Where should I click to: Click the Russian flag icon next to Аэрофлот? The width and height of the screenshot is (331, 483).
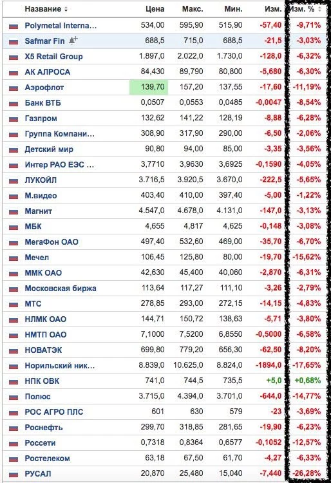[x=14, y=88]
